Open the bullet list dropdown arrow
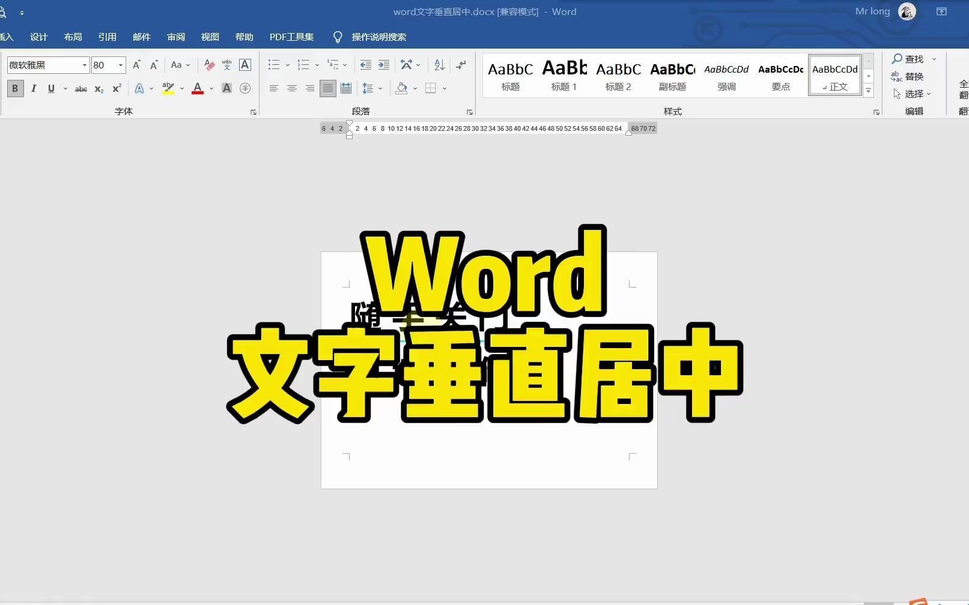The width and height of the screenshot is (969, 605). [x=287, y=65]
